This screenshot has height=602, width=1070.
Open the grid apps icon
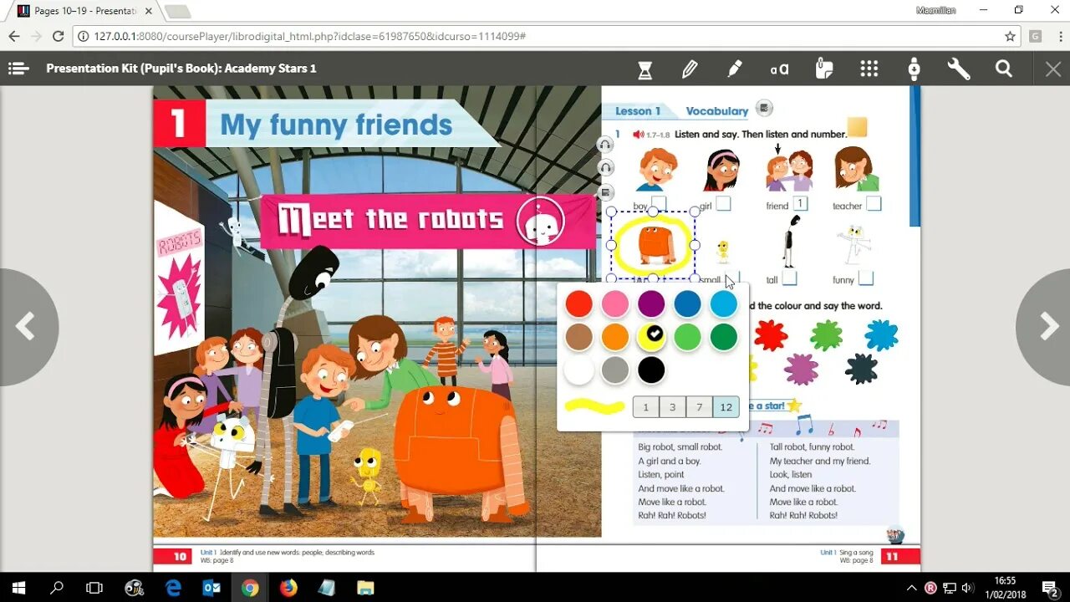[x=869, y=69]
